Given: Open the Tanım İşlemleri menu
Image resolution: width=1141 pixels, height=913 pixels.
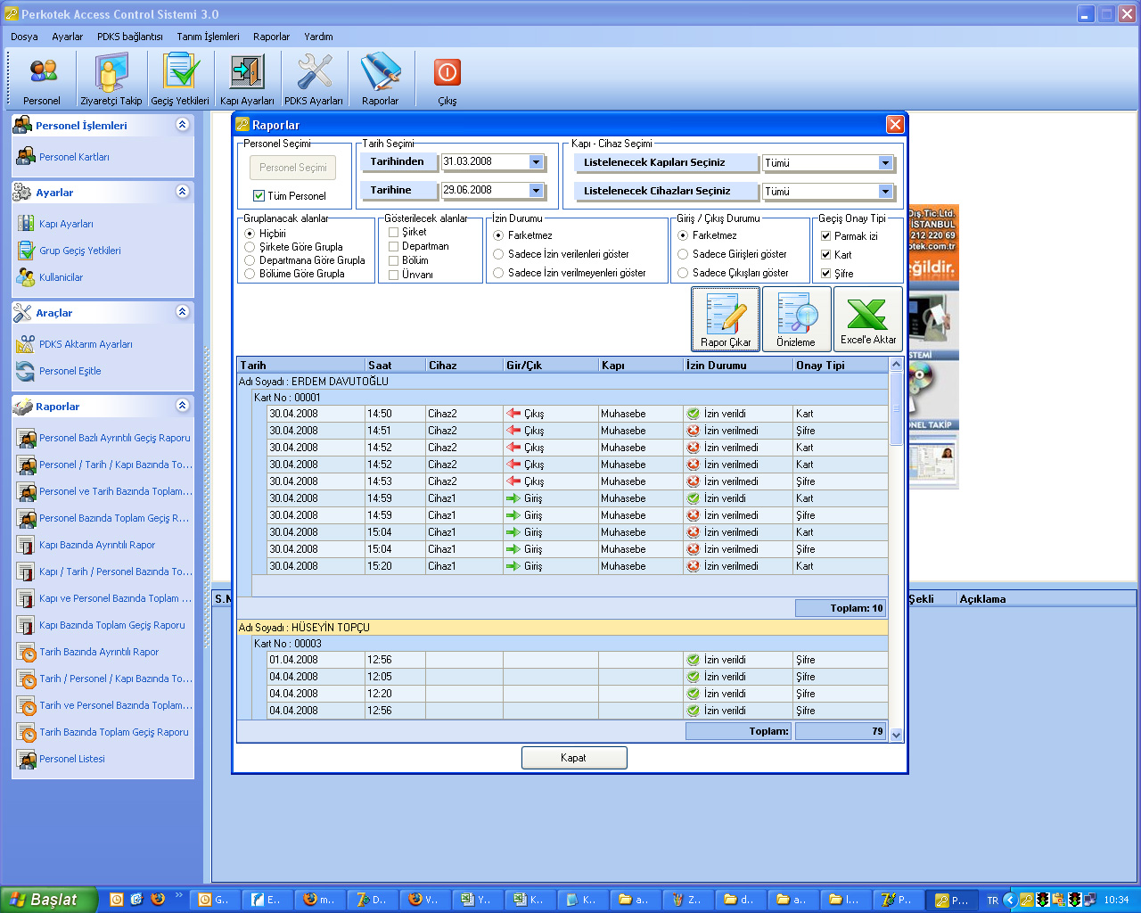Looking at the screenshot, I should [x=208, y=37].
